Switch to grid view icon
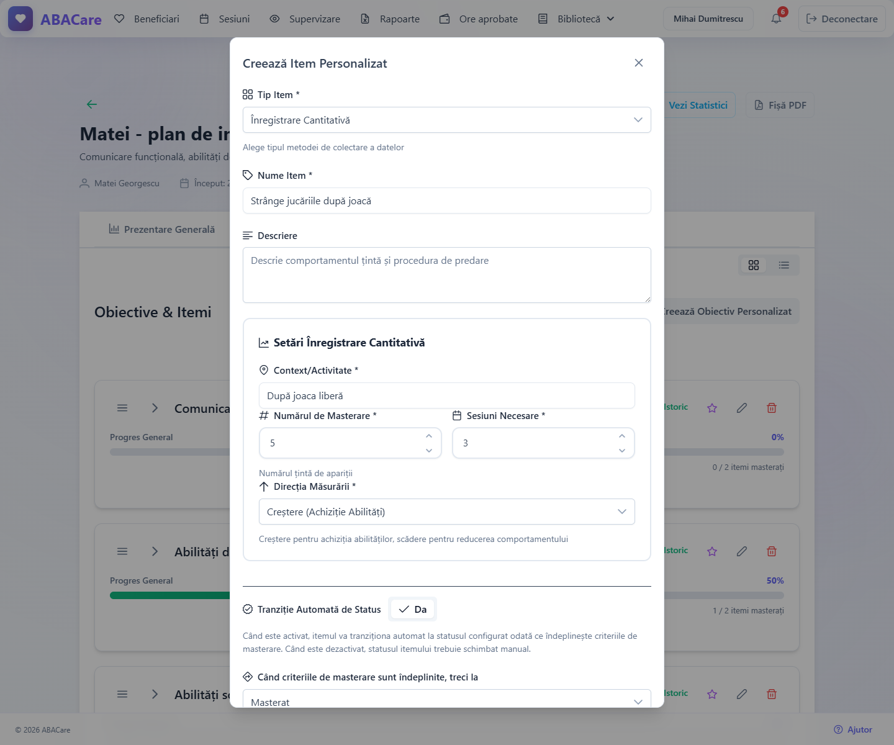894x745 pixels. click(754, 265)
